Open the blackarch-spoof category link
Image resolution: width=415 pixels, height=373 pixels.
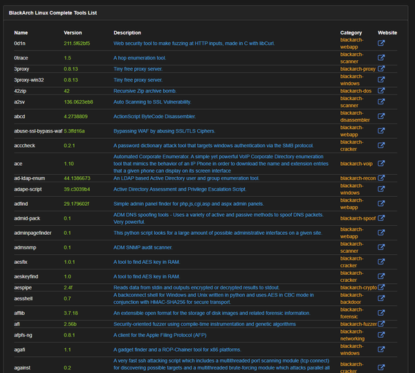pos(358,218)
